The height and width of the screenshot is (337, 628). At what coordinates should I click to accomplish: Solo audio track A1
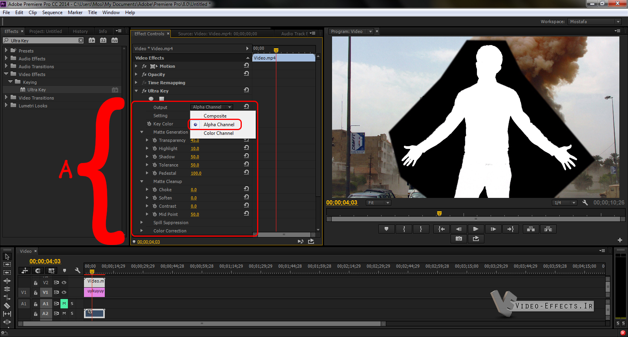[72, 304]
